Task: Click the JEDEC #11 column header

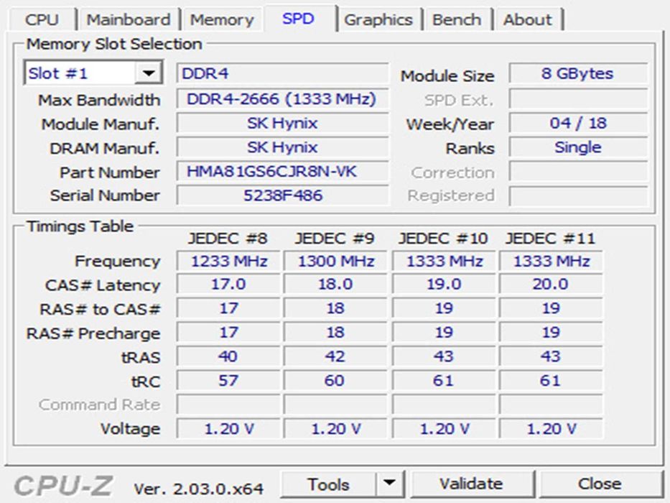Action: [x=550, y=239]
